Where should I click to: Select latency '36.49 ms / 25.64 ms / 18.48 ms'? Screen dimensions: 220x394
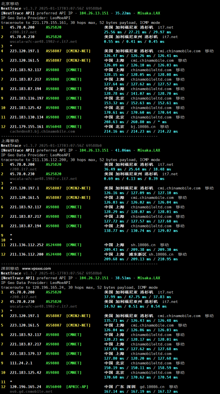(138, 169)
